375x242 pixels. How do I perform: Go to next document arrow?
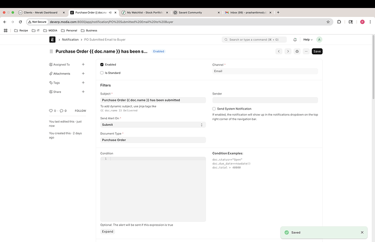[288, 52]
